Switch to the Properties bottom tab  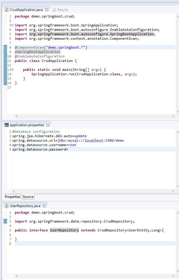click(x=12, y=197)
